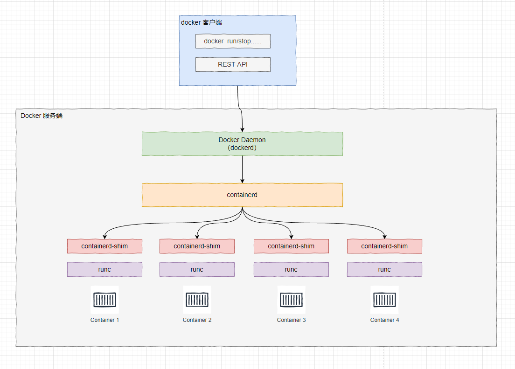
Task: Click the REST API element
Action: point(233,64)
